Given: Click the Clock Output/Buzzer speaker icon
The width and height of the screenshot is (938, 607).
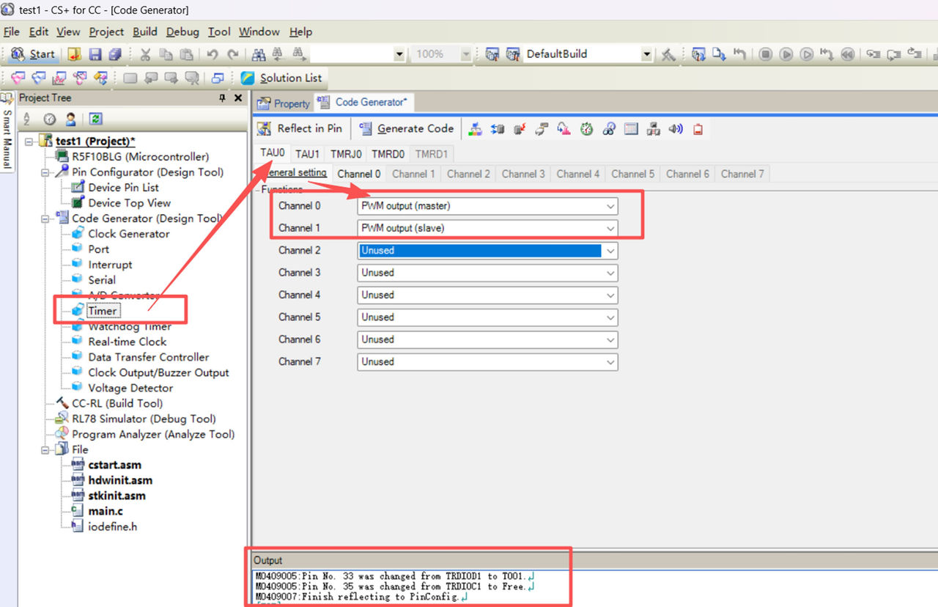Looking at the screenshot, I should (676, 129).
